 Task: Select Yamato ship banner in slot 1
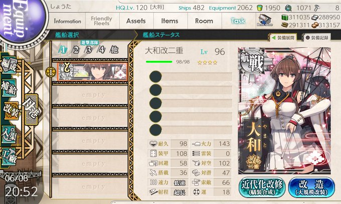[x=93, y=72]
